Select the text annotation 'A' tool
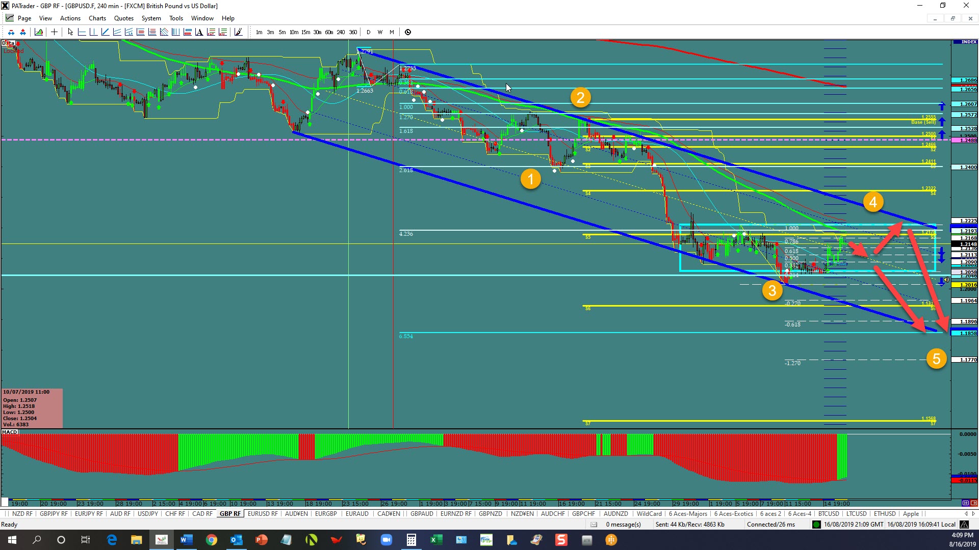Viewport: 979px width, 550px height. (x=199, y=32)
